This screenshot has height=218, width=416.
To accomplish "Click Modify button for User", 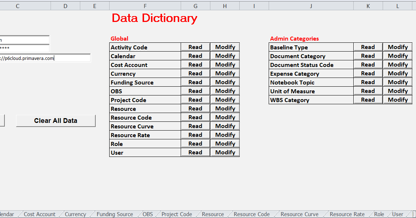I will pyautogui.click(x=225, y=152).
